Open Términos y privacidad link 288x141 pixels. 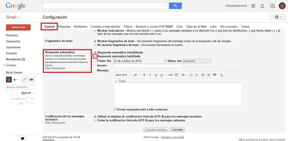(172, 137)
